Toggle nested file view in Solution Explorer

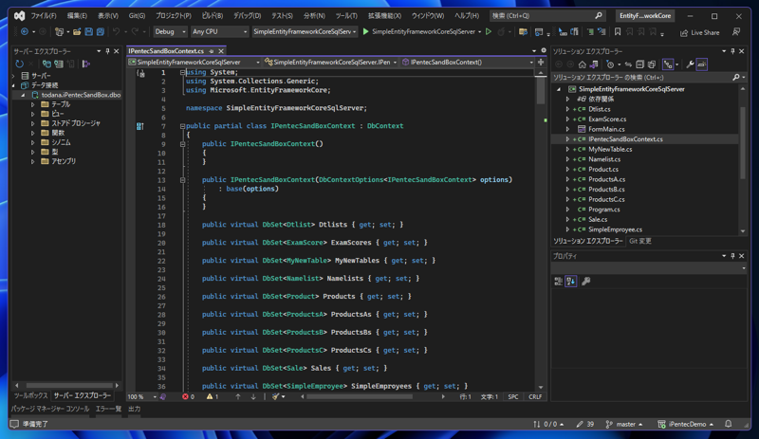(x=668, y=64)
